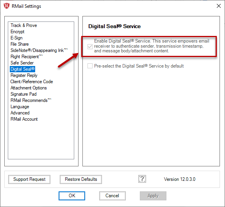Click the Support Request button
This screenshot has height=207, width=225.
click(x=29, y=179)
